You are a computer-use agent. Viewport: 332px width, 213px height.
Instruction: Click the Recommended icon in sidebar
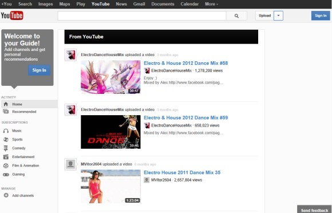[6, 112]
